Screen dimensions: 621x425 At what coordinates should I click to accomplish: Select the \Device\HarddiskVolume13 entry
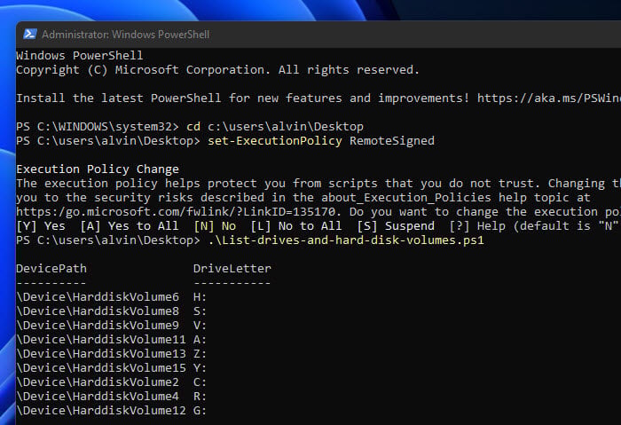click(101, 354)
